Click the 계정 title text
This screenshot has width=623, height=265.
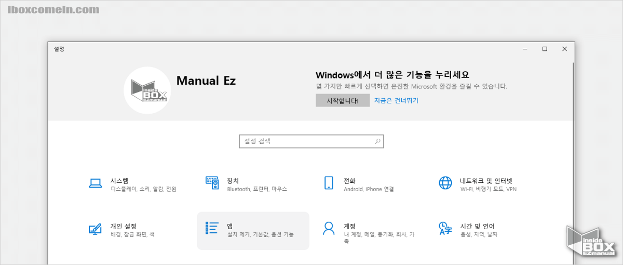click(349, 227)
